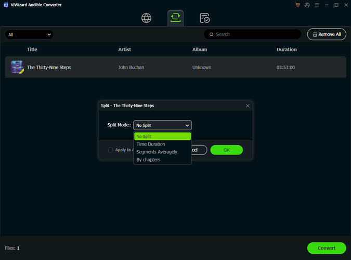This screenshot has height=260, width=351.
Task: Switch to the web browser globe tab
Action: (x=146, y=18)
